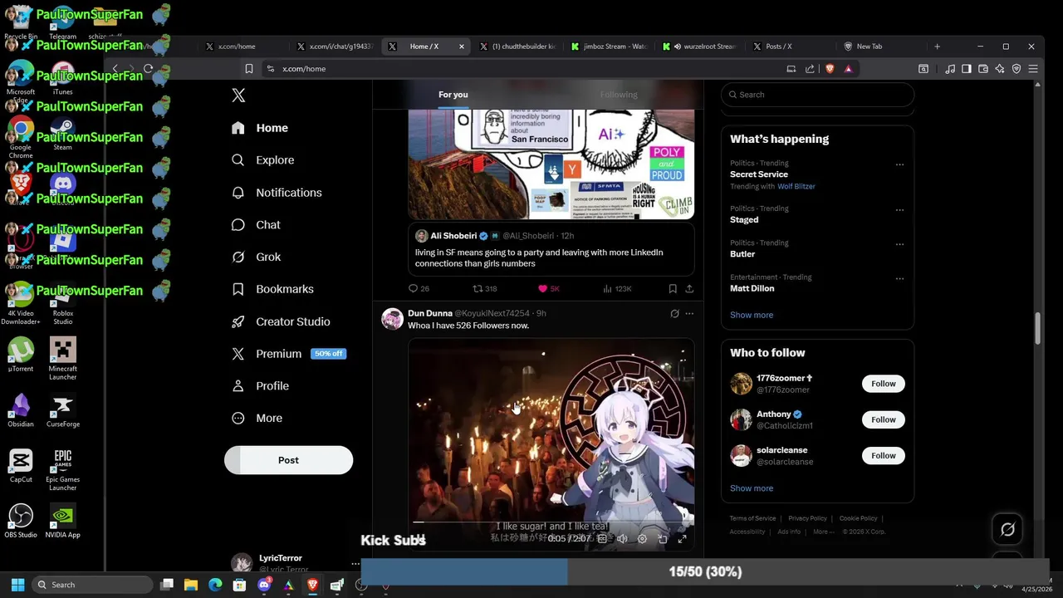Open Premium 50% off item

coord(288,354)
